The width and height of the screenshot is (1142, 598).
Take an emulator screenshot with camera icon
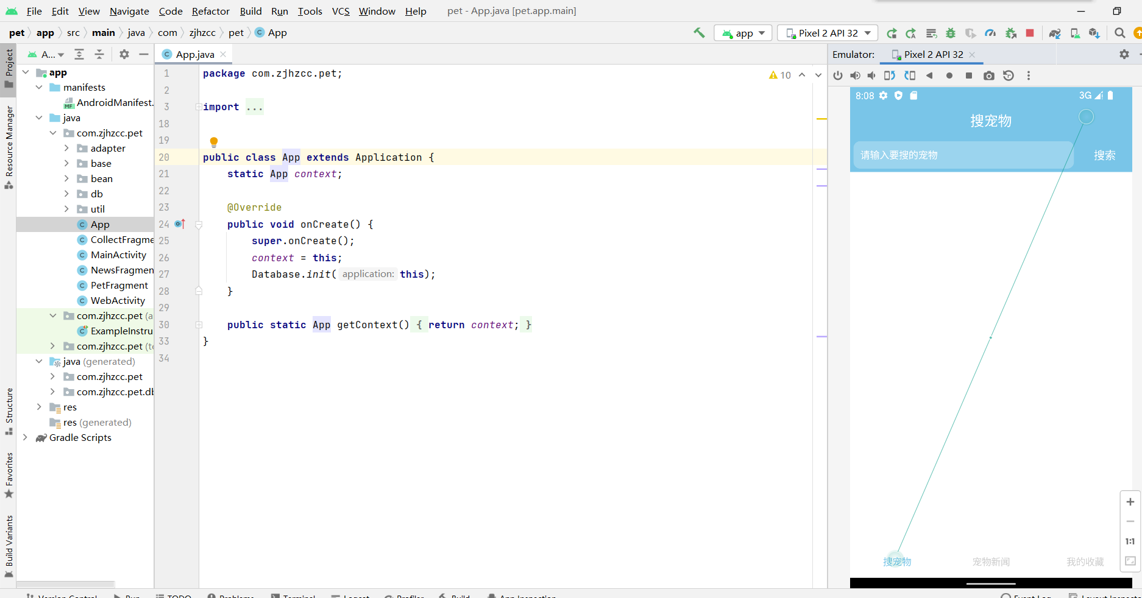coord(988,76)
